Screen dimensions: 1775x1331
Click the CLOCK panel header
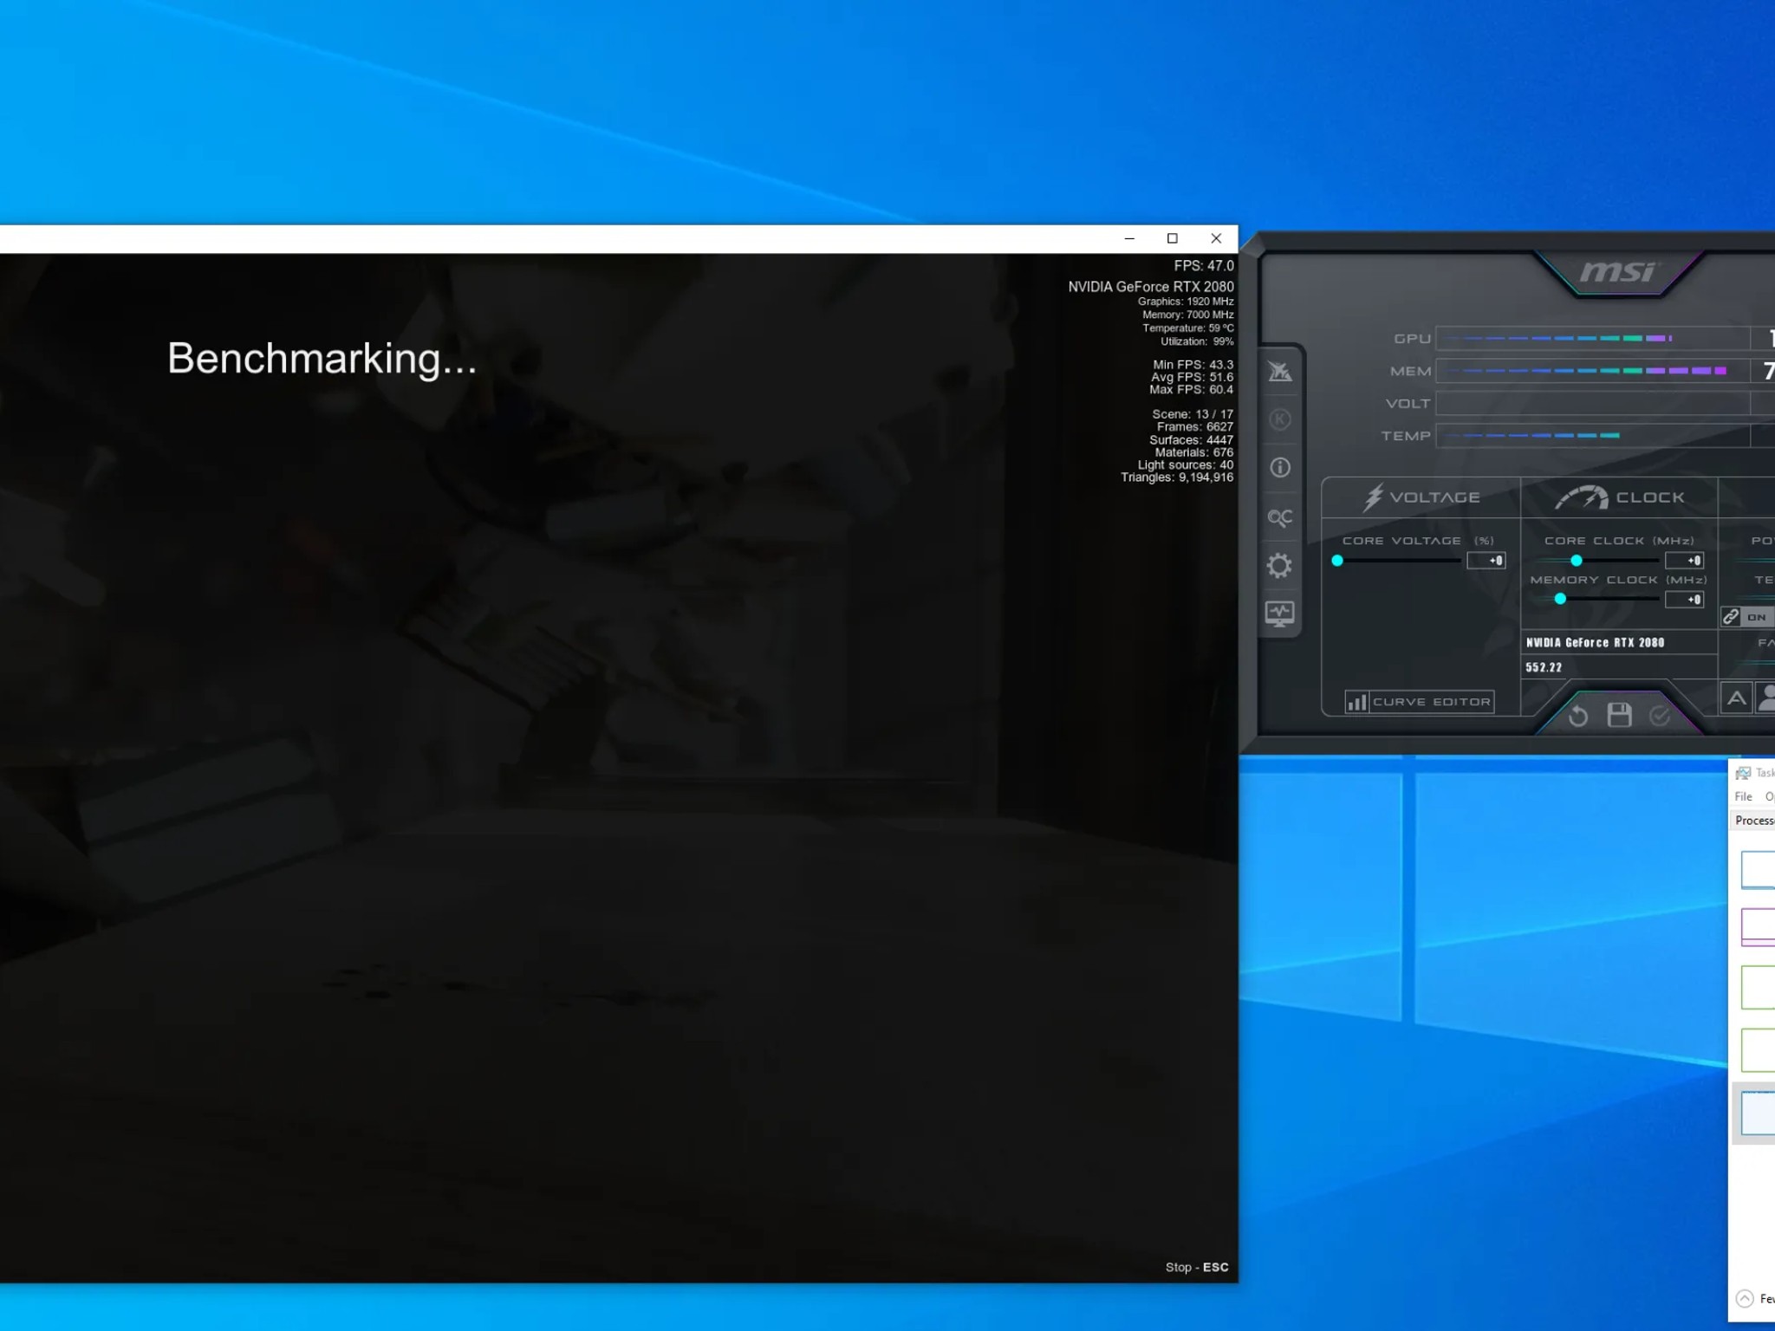coord(1619,497)
